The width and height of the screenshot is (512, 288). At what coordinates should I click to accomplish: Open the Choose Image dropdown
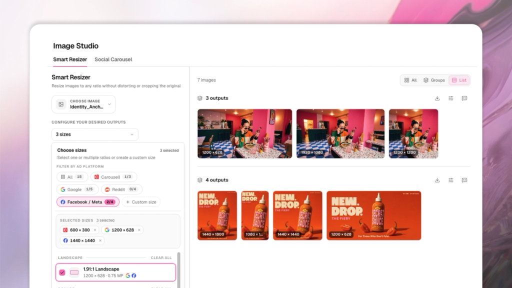(83, 104)
